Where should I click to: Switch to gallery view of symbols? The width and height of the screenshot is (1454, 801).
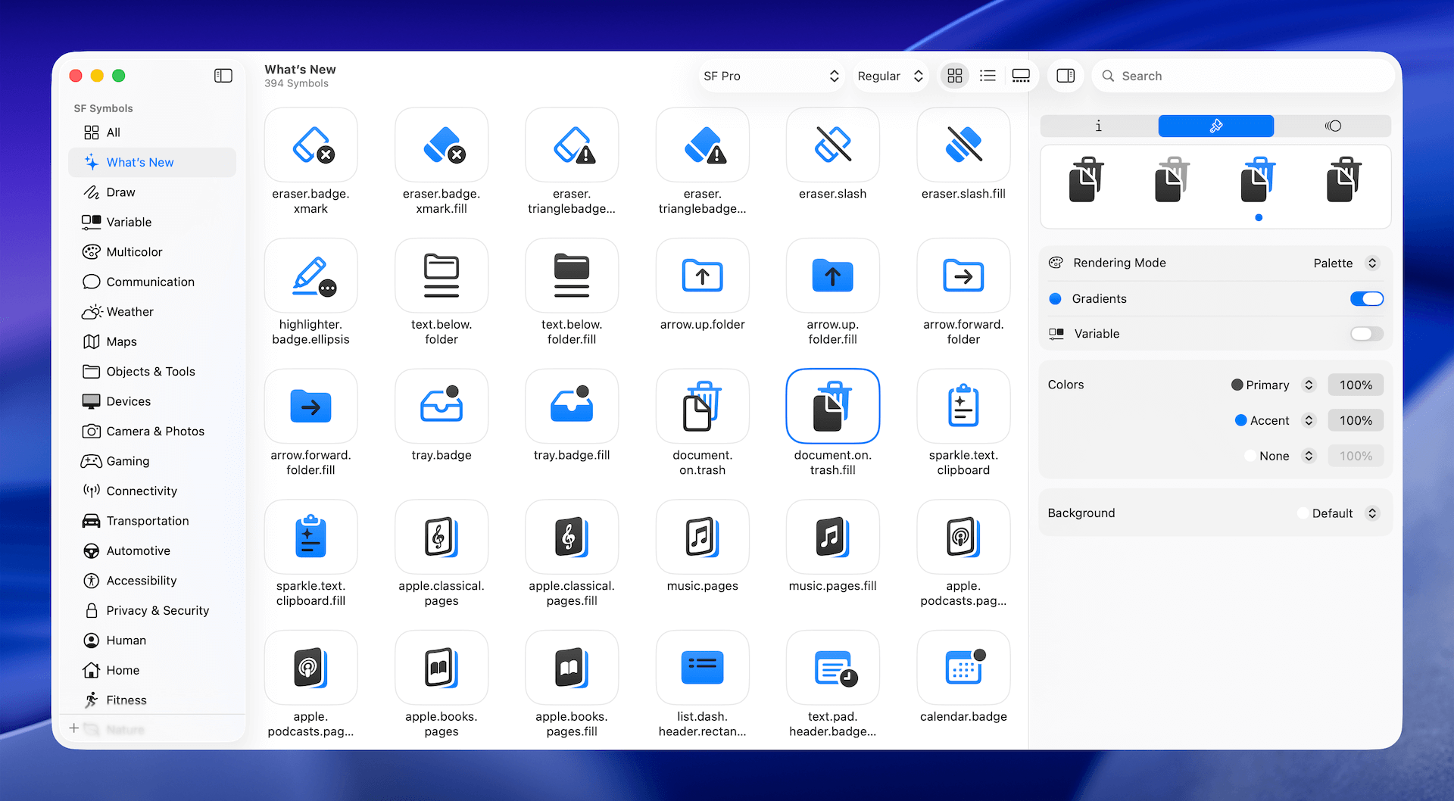tap(1021, 76)
